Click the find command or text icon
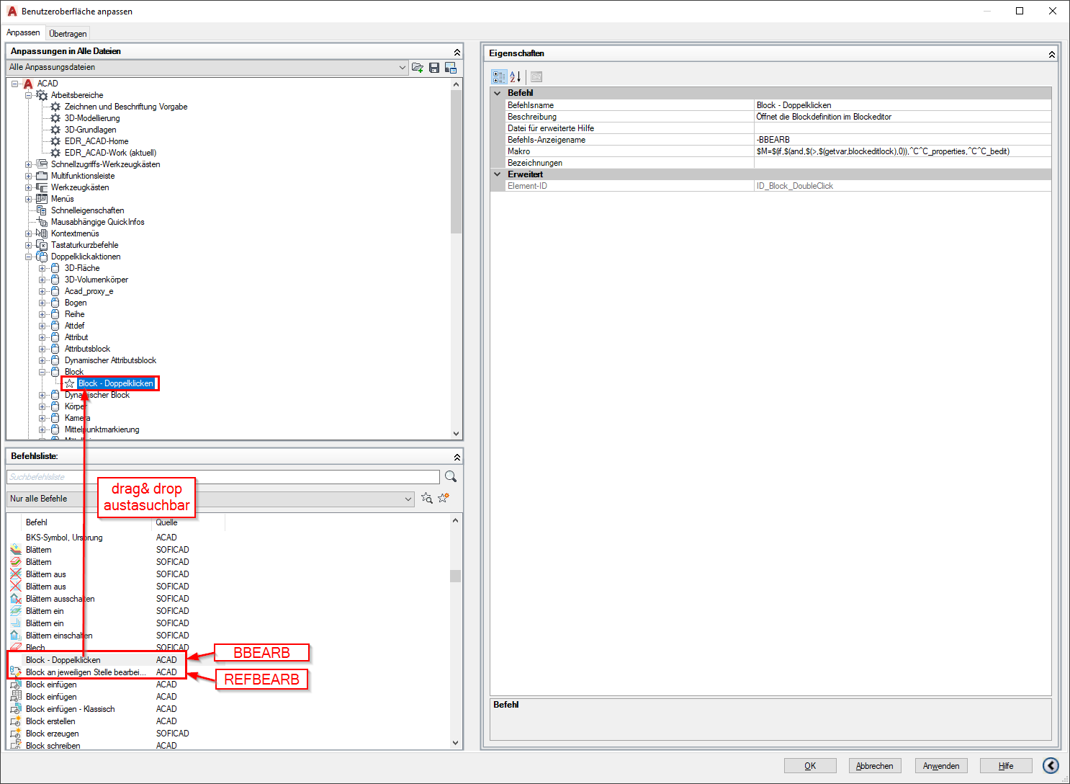 [x=426, y=498]
